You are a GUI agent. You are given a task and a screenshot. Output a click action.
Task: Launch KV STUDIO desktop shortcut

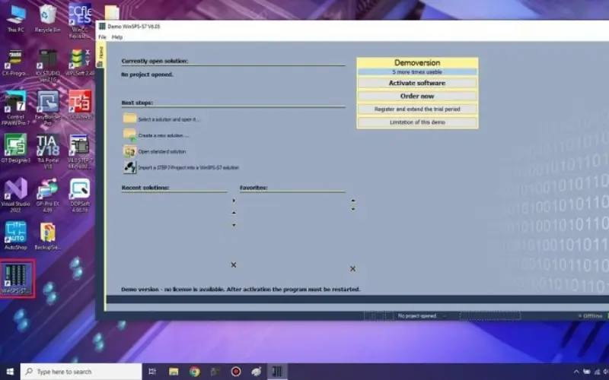pyautogui.click(x=48, y=65)
